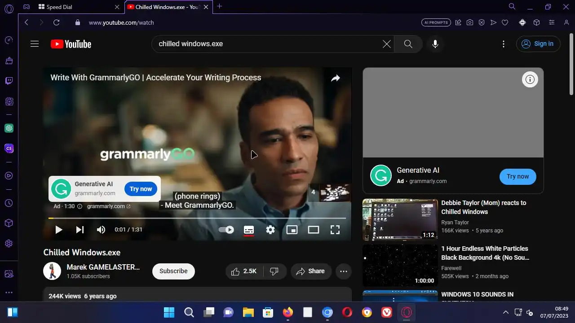Image resolution: width=575 pixels, height=323 pixels.
Task: Add page to bookmarks with heart icon
Action: (505, 22)
